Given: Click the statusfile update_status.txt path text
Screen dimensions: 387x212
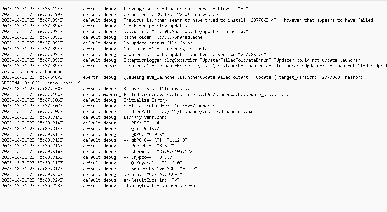Looking at the screenshot, I should (186, 31).
